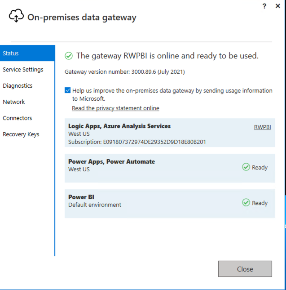Click the help question mark icon
This screenshot has width=286, height=290.
[x=264, y=6]
